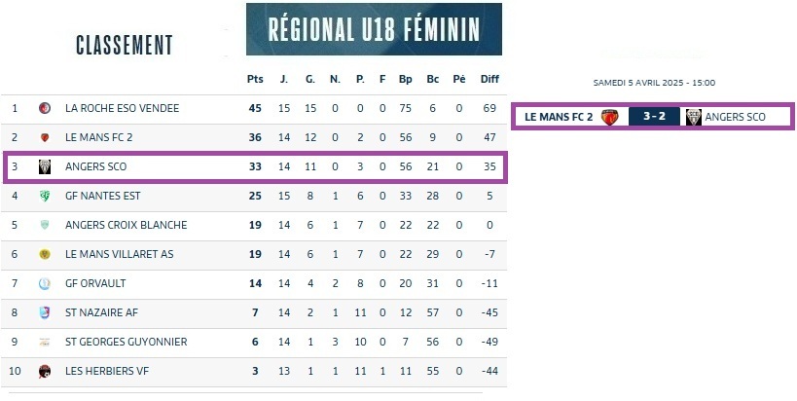Open ST GEORGES GUYONNIER team link

126,342
